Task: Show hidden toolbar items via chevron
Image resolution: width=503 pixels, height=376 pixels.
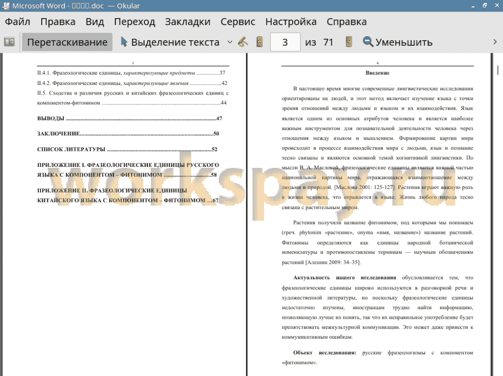Action: click(495, 42)
